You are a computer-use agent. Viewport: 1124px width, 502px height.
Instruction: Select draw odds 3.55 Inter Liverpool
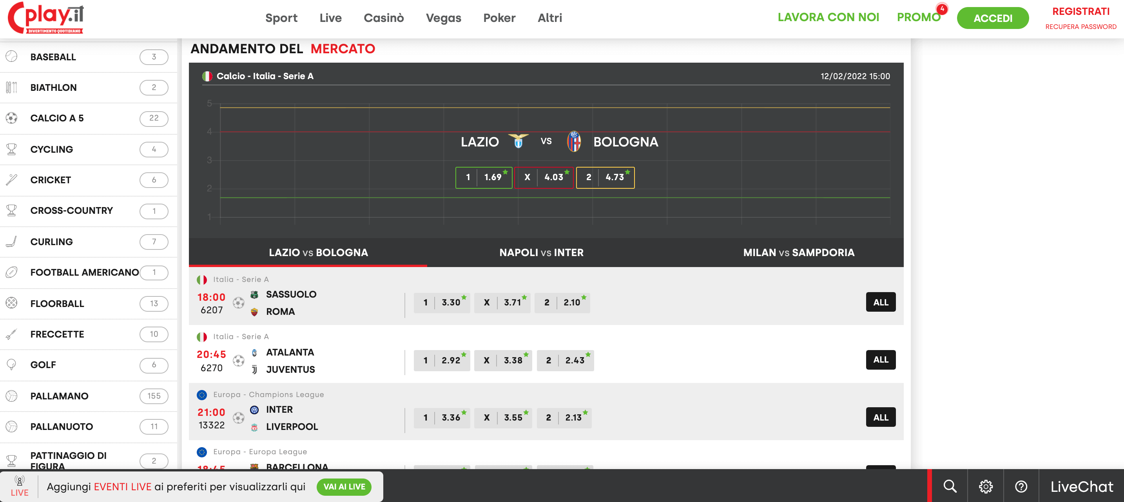[503, 418]
